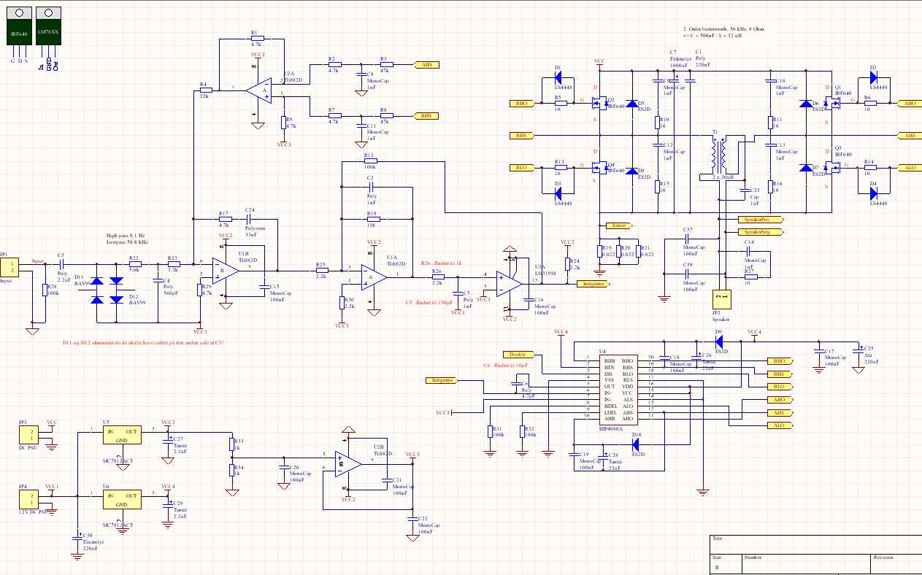Screen dimensions: 922x575
Task: Click the Disable net label
Action: tap(518, 355)
